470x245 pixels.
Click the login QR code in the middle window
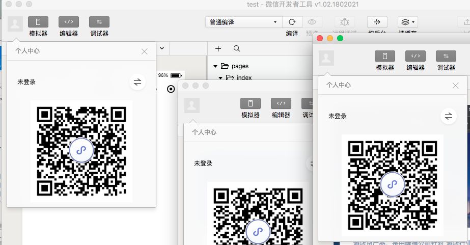[258, 213]
